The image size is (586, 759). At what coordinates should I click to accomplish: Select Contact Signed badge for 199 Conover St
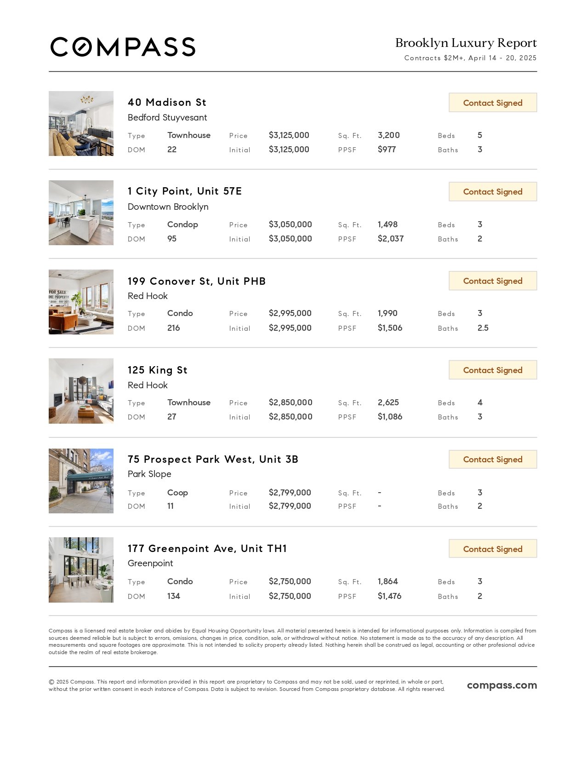(x=493, y=281)
